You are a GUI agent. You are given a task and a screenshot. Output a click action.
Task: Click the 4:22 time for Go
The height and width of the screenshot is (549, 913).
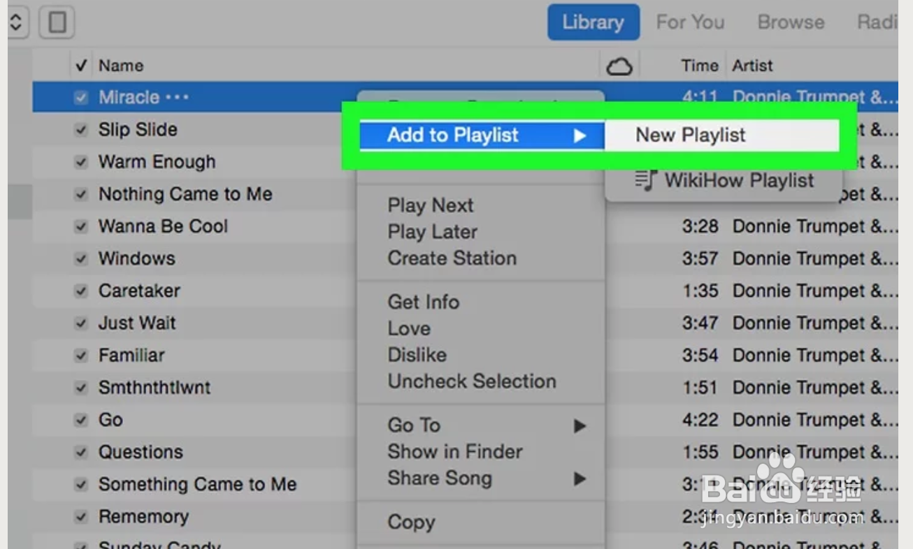tap(700, 420)
